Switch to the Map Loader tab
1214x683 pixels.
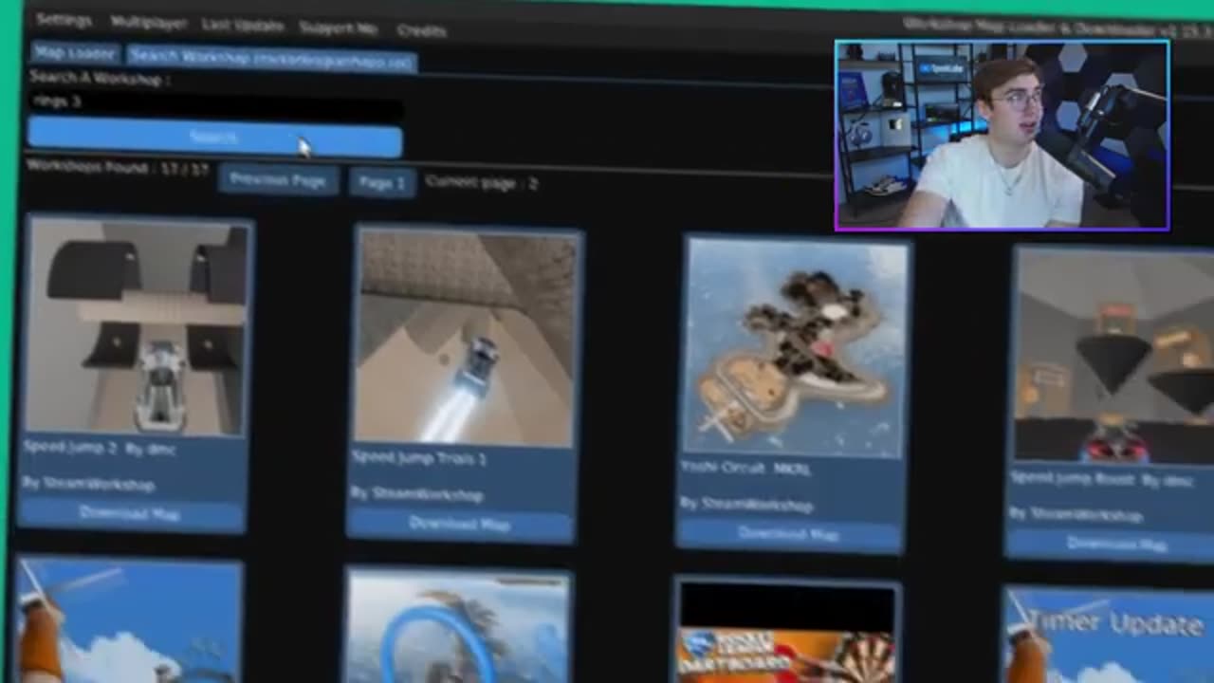click(x=75, y=53)
